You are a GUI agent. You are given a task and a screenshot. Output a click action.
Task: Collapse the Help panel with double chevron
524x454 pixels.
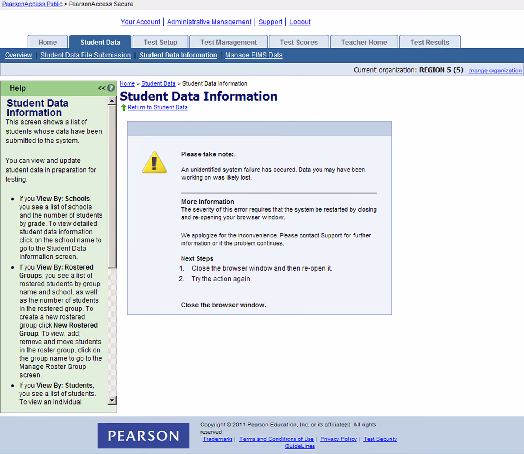click(x=101, y=88)
